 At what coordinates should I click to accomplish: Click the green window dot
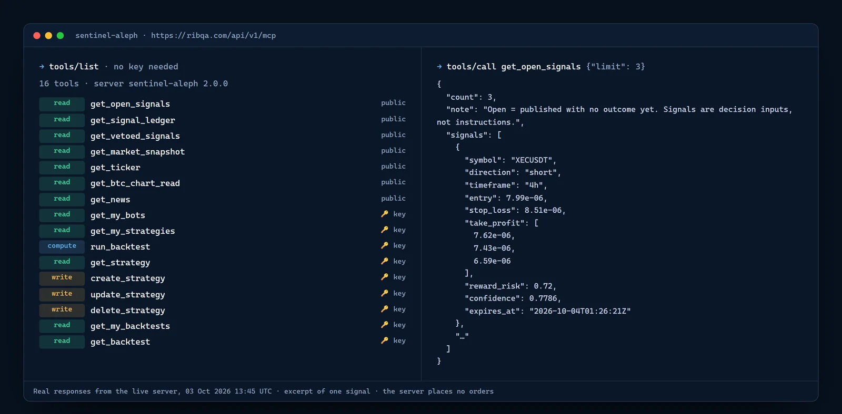point(60,36)
